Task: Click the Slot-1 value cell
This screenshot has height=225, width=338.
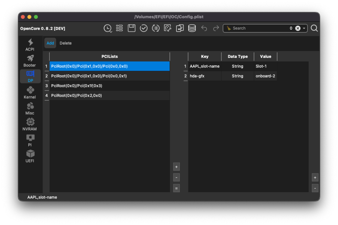Action: tap(265, 66)
